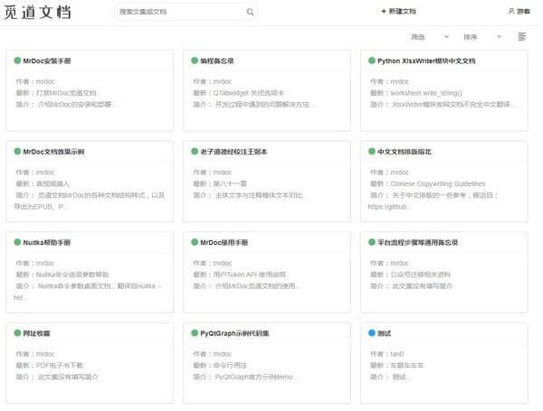Viewport: 543px width, 411px height.
Task: Click green dot next to 网址收藏
Action: click(17, 332)
